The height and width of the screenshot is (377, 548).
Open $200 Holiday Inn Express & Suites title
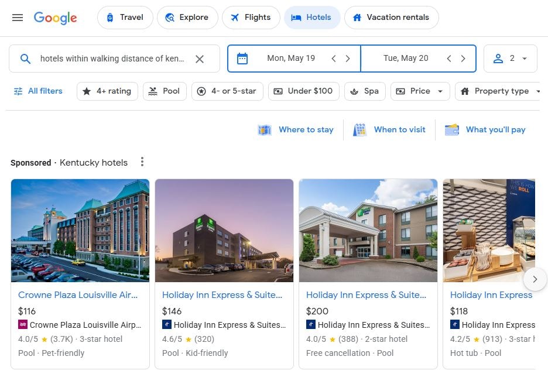point(367,295)
